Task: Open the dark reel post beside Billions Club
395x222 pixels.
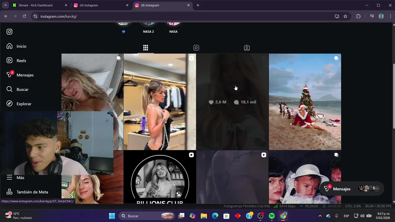Action: pos(232,177)
